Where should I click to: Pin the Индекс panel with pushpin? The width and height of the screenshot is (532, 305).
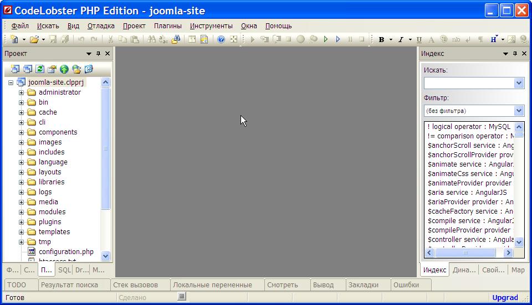[515, 54]
